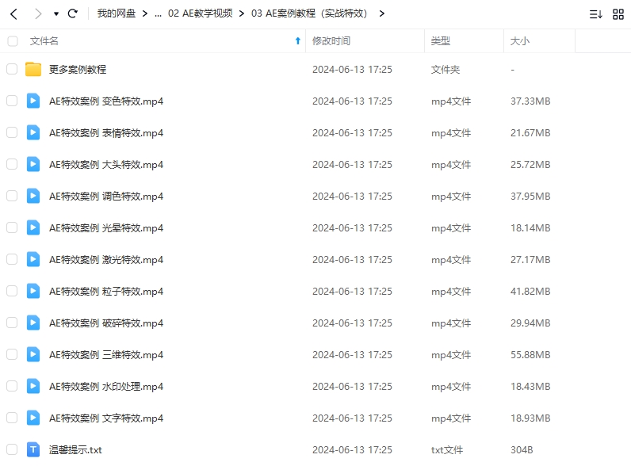Click the 温馨提示.txt text file icon
This screenshot has width=631, height=466.
(x=33, y=449)
